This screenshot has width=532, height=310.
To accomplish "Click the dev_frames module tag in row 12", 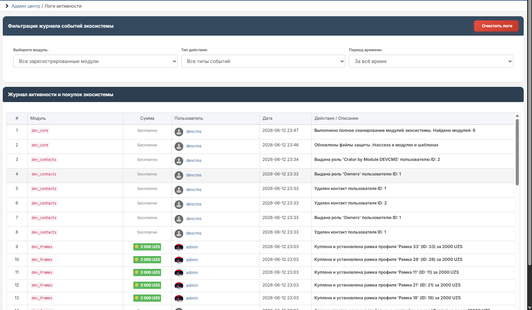I will 42,285.
